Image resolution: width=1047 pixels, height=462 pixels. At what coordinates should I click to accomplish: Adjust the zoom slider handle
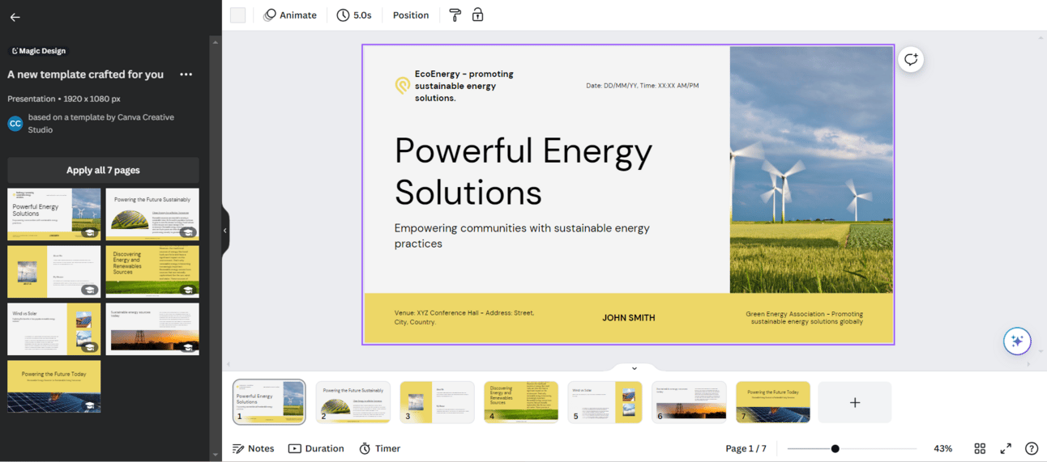click(x=835, y=448)
